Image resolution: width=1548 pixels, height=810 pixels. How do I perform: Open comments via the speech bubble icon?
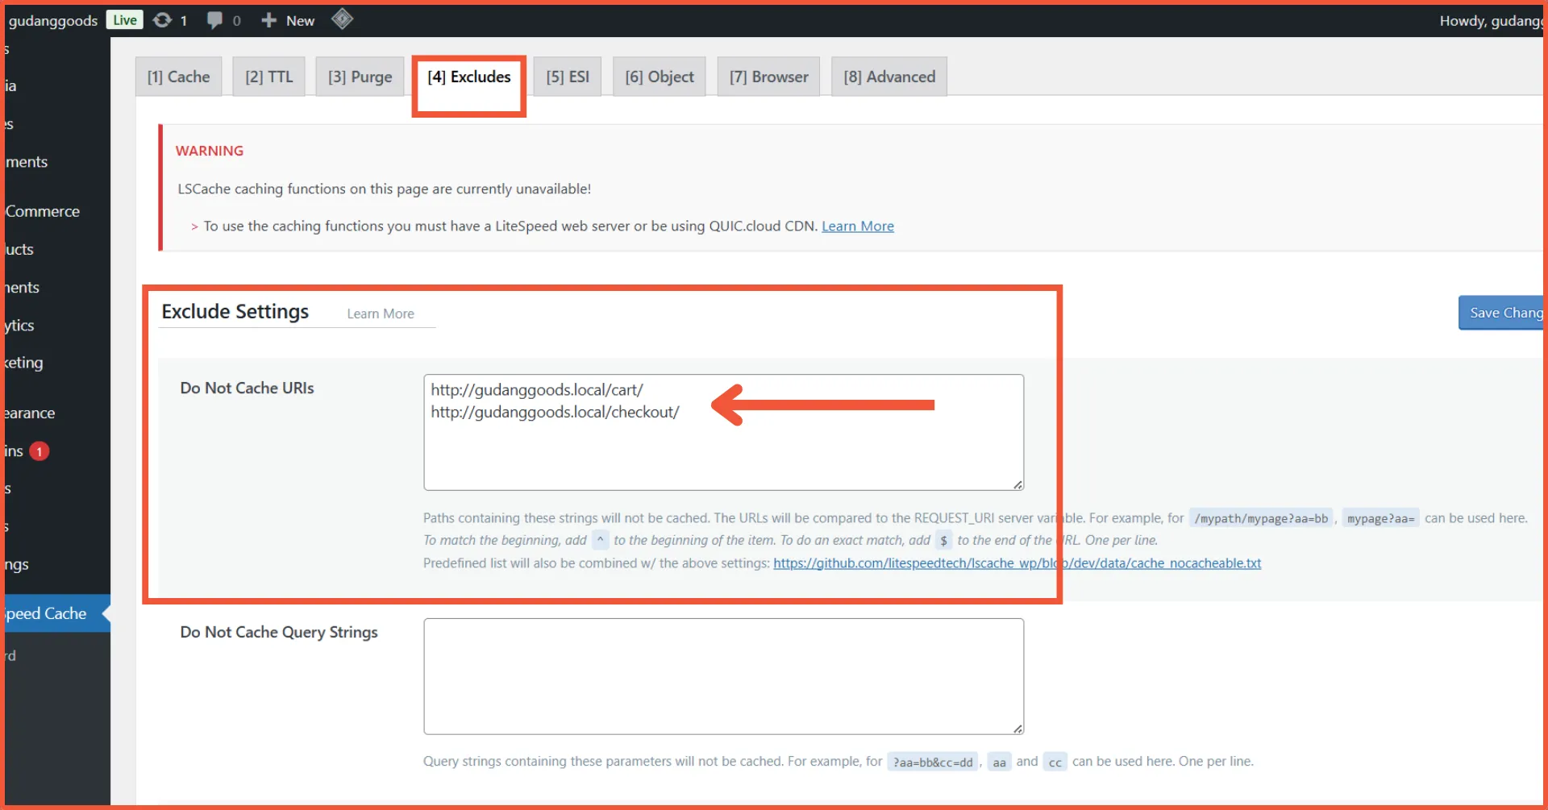216,20
